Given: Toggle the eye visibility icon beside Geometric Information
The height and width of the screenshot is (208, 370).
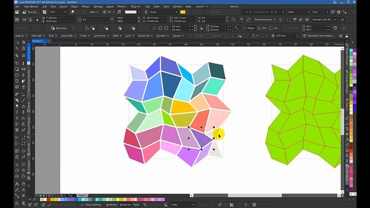Looking at the screenshot, I should coord(341,36).
